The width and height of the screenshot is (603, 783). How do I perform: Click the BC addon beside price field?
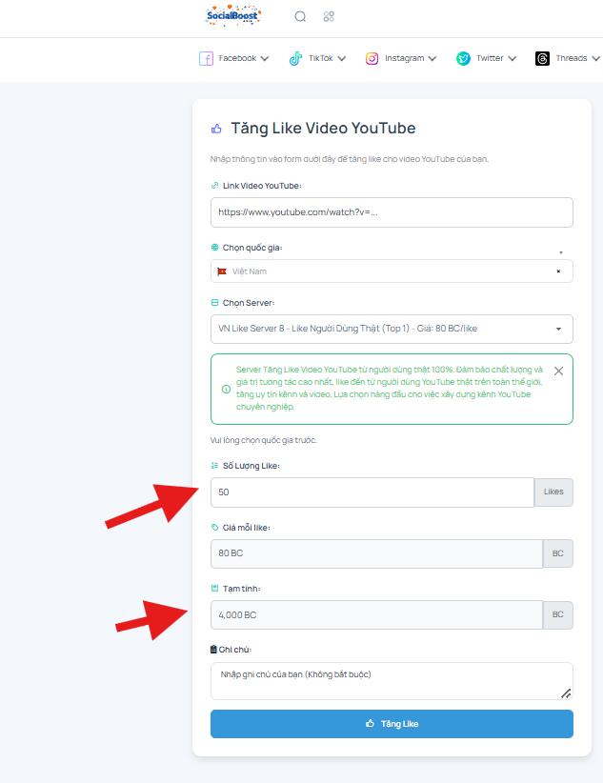pos(558,553)
